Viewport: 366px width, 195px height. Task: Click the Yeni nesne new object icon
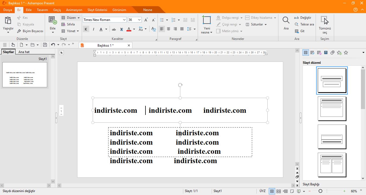click(207, 20)
